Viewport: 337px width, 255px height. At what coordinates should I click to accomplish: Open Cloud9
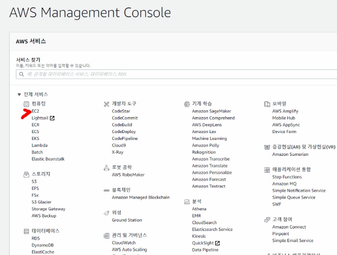click(119, 145)
